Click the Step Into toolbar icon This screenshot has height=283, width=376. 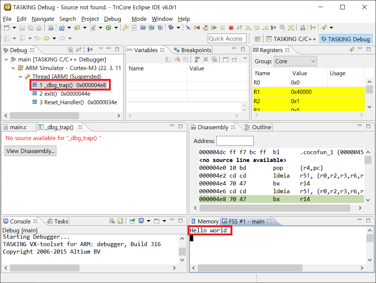tap(248, 28)
